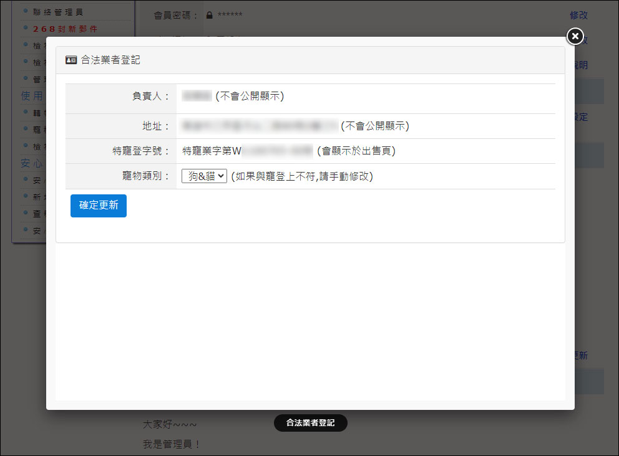The width and height of the screenshot is (619, 456).
Task: Click the bullet icon before 268封新郵件
Action: click(x=26, y=29)
